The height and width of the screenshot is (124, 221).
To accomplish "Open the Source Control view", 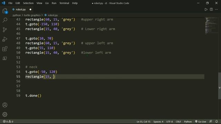I will 5,30.
